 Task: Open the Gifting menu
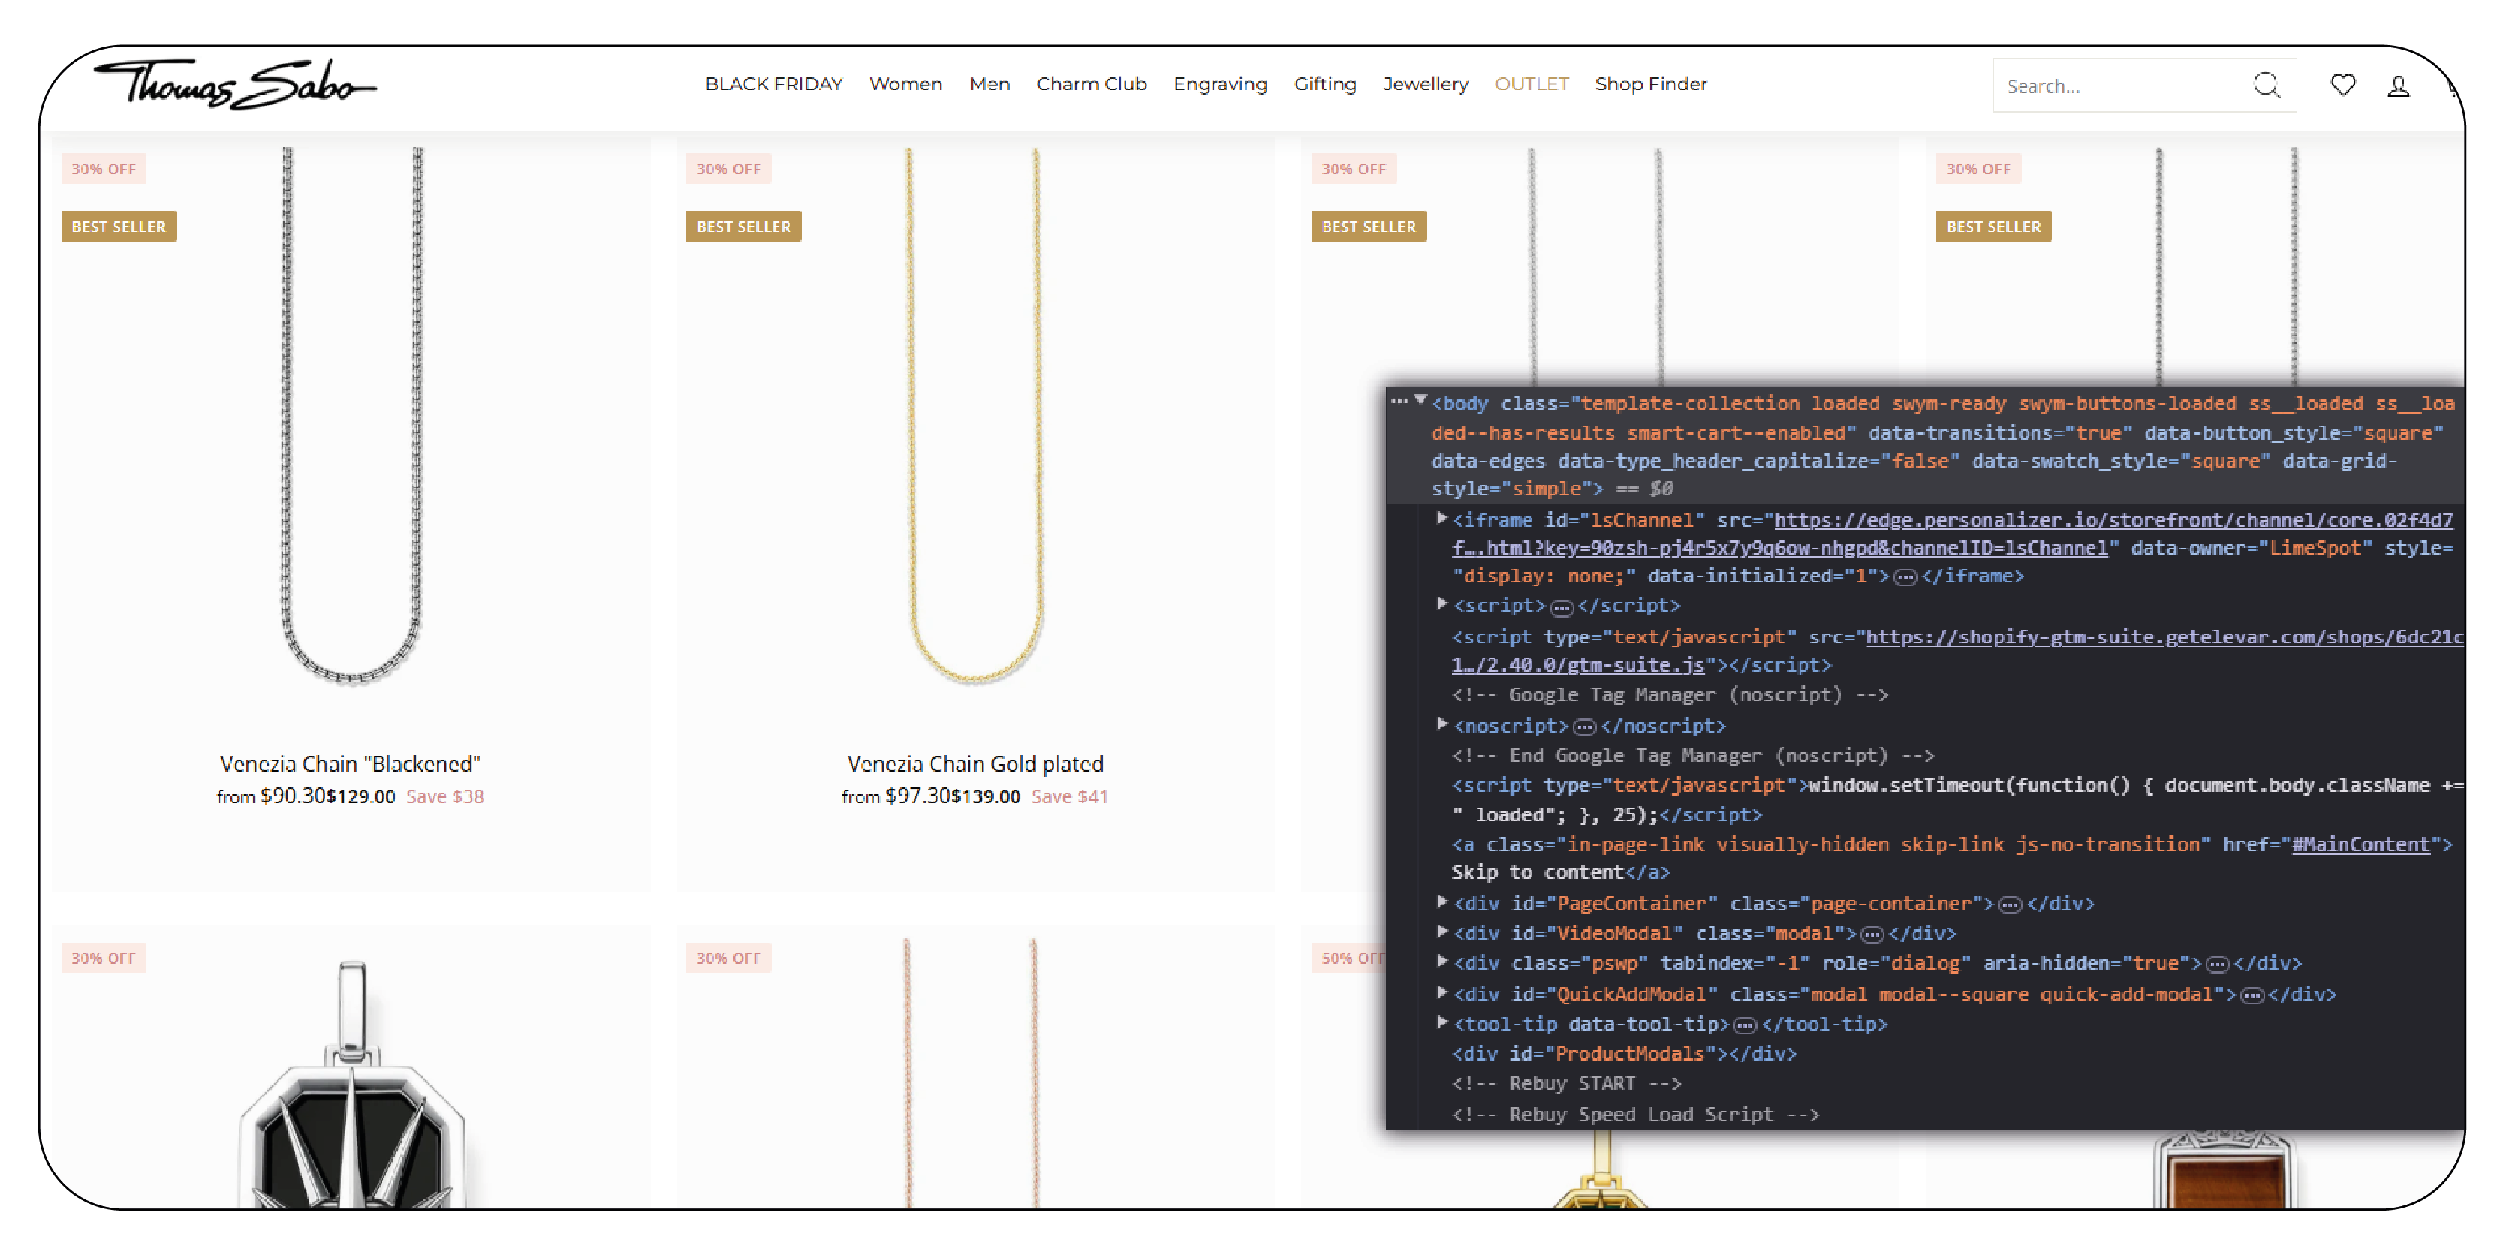1325,83
